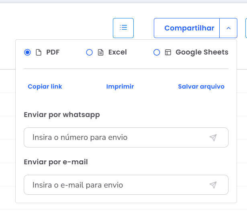This screenshot has width=247, height=214.
Task: Click the list view icon button
Action: coord(123,28)
